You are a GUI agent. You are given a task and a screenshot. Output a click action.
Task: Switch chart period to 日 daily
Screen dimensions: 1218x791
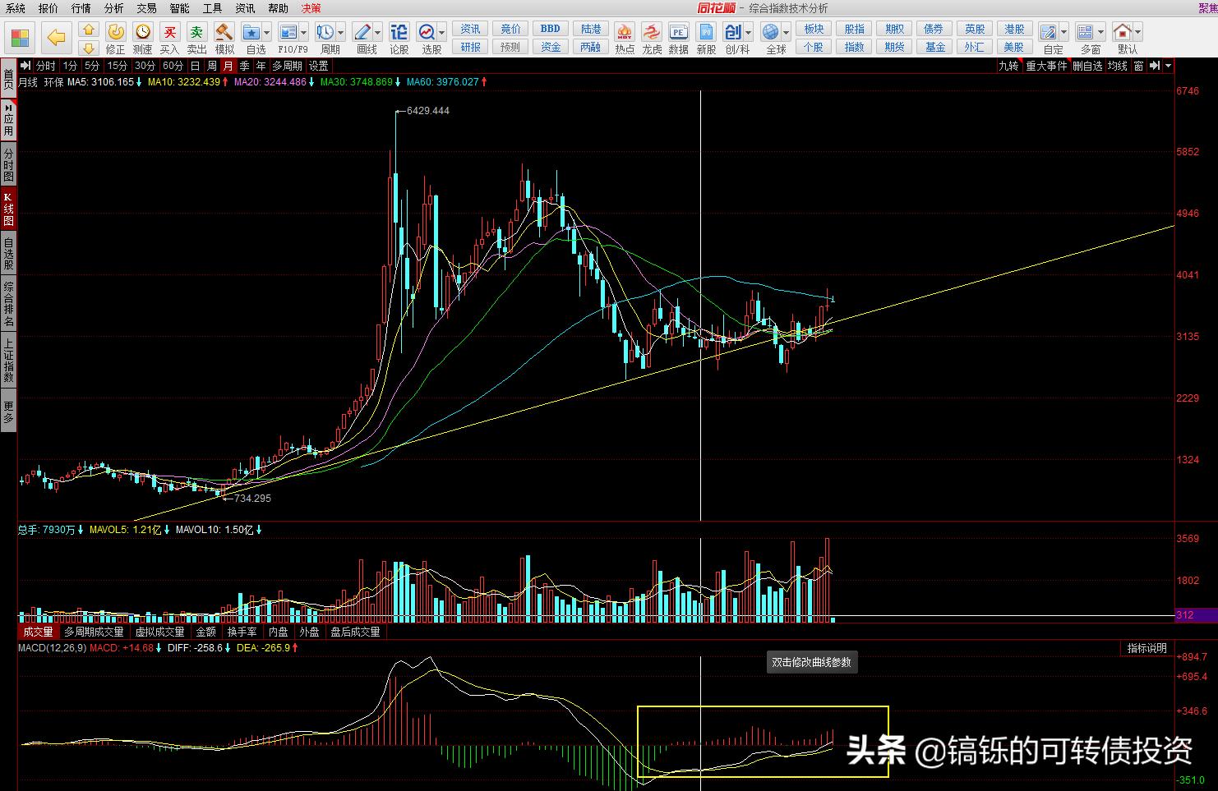point(196,66)
